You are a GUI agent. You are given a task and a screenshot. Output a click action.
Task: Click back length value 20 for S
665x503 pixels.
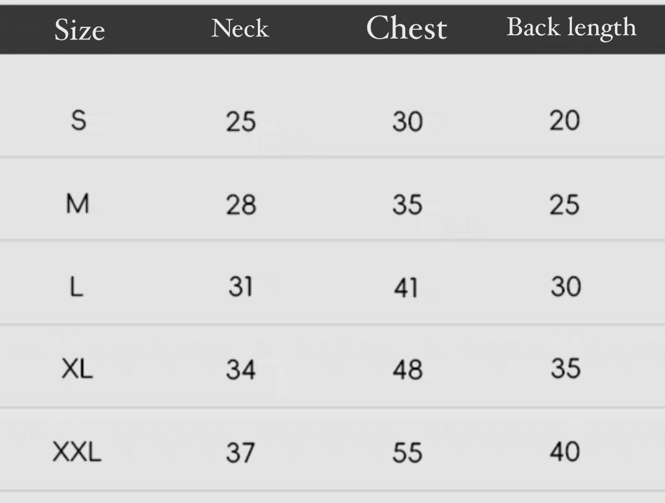click(565, 121)
